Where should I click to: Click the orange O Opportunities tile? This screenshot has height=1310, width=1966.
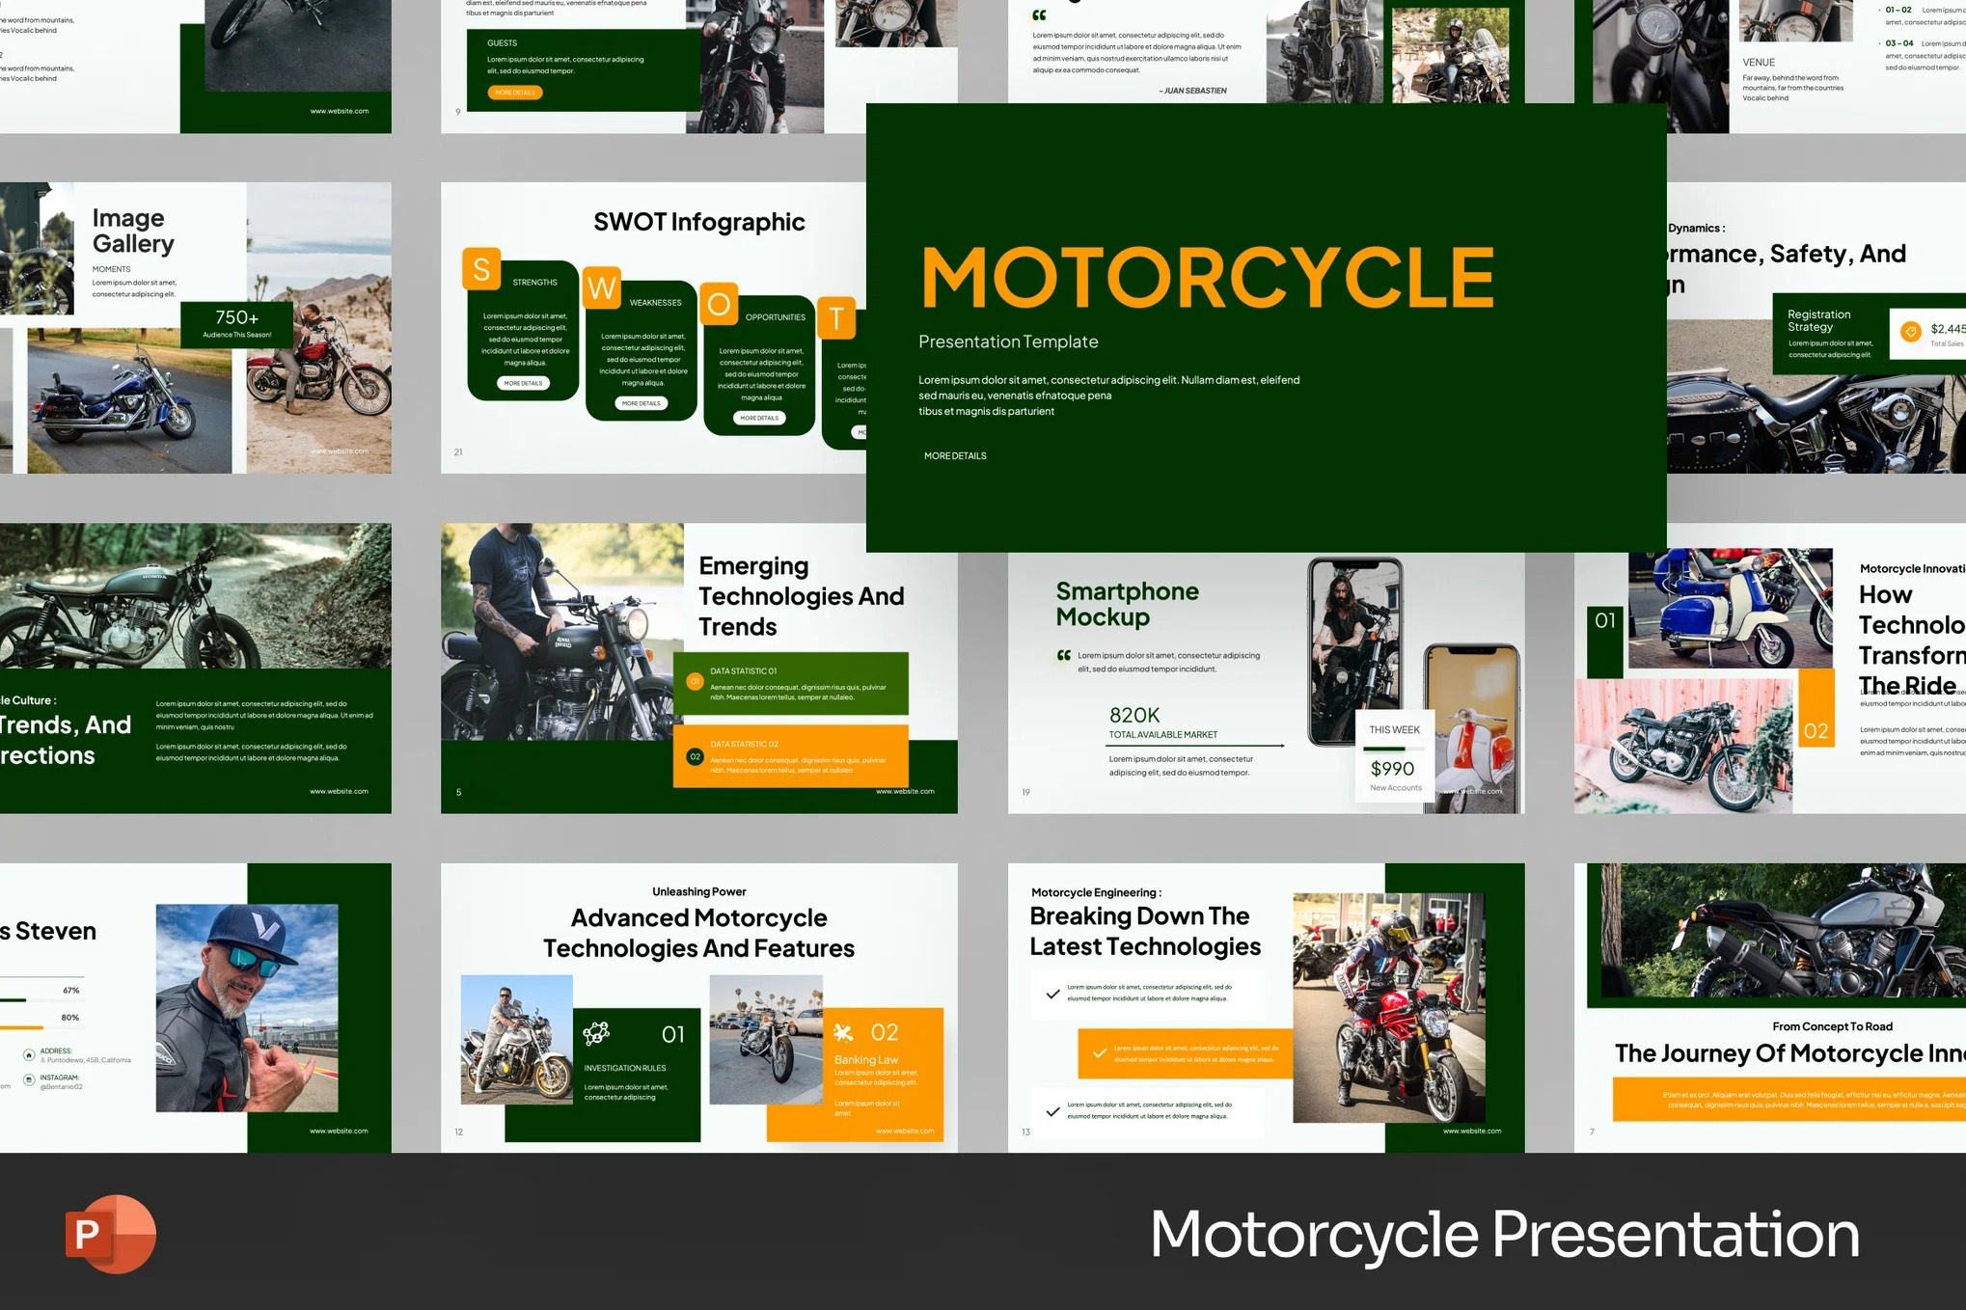[x=719, y=304]
